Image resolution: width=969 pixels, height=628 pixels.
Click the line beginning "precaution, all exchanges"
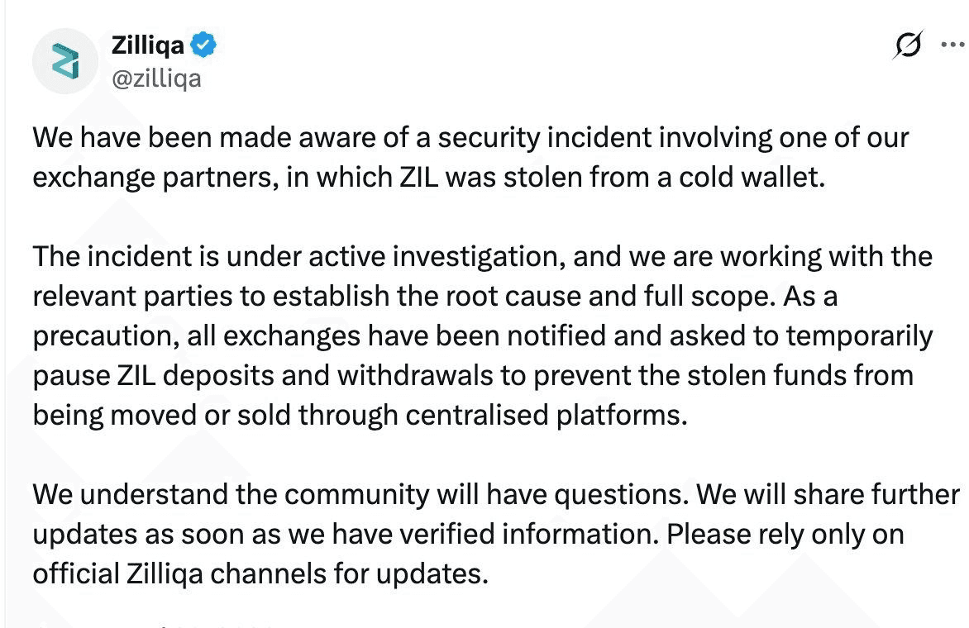pos(482,336)
